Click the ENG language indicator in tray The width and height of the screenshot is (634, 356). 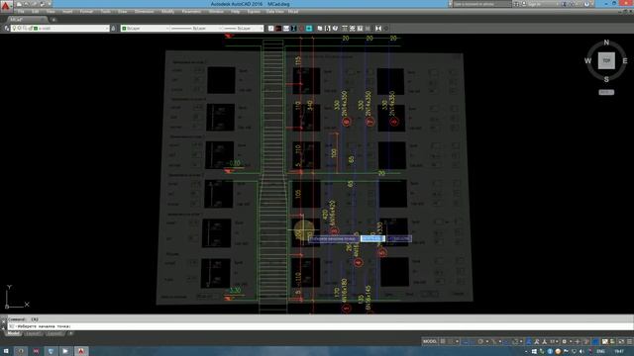(600, 351)
